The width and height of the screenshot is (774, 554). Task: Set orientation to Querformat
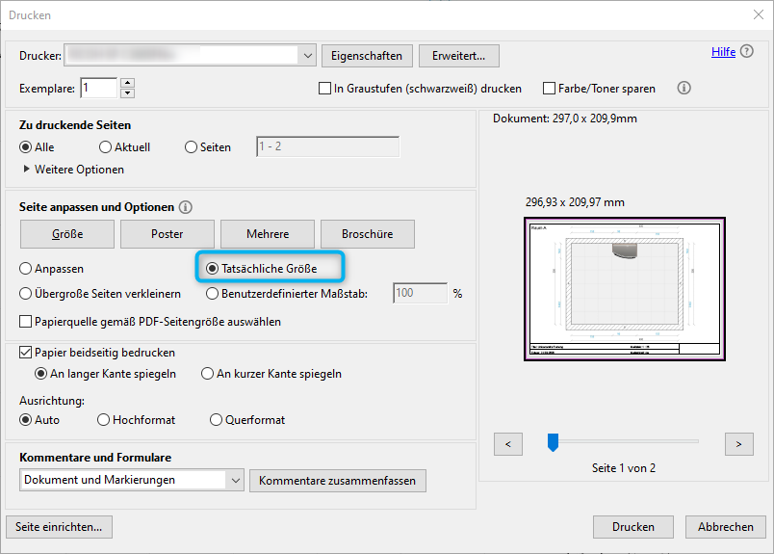tap(216, 420)
